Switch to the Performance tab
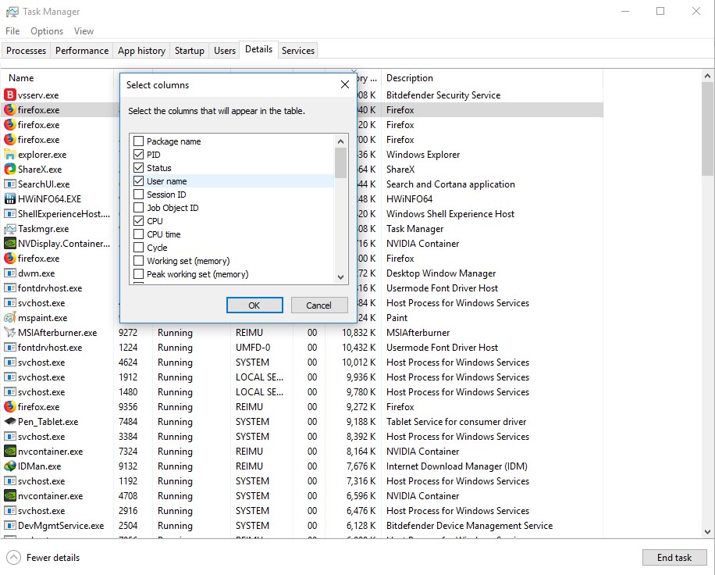This screenshot has width=715, height=575. [x=82, y=51]
